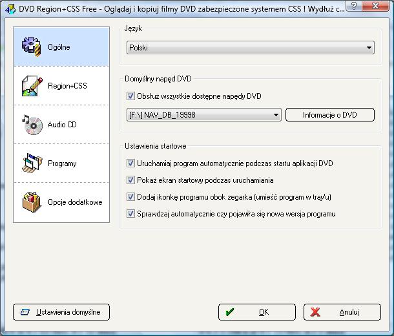Switch to the Region+CSS section
The width and height of the screenshot is (394, 336).
click(61, 86)
